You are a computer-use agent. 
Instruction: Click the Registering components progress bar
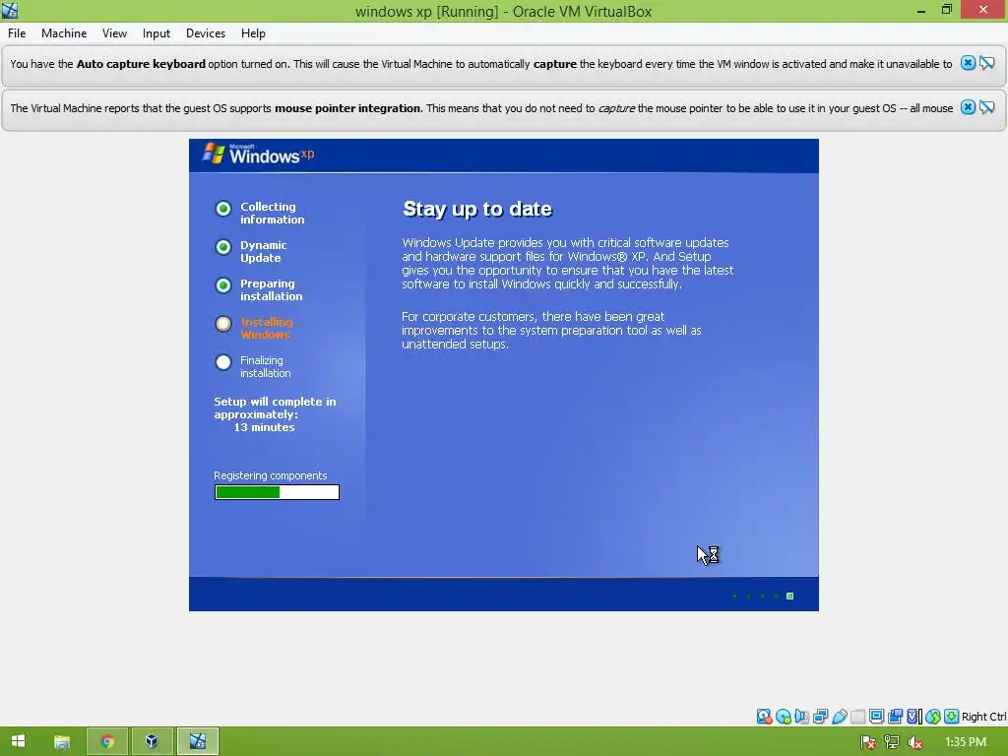[277, 492]
